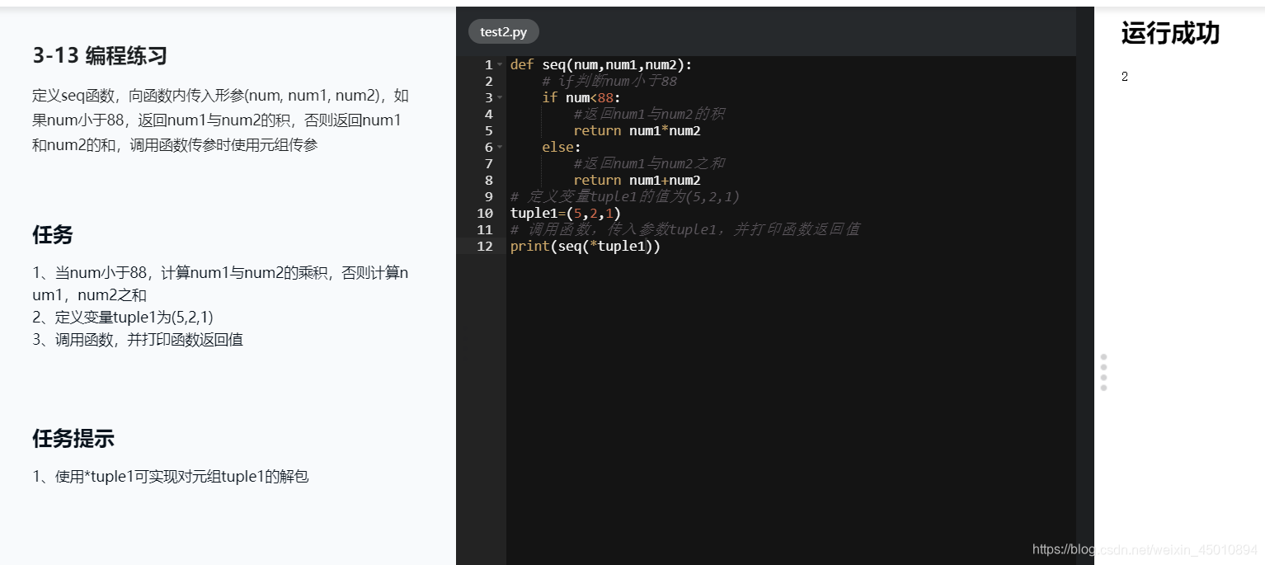Image resolution: width=1265 pixels, height=565 pixels.
Task: Click code line 'return num1*num2'
Action: (x=637, y=130)
